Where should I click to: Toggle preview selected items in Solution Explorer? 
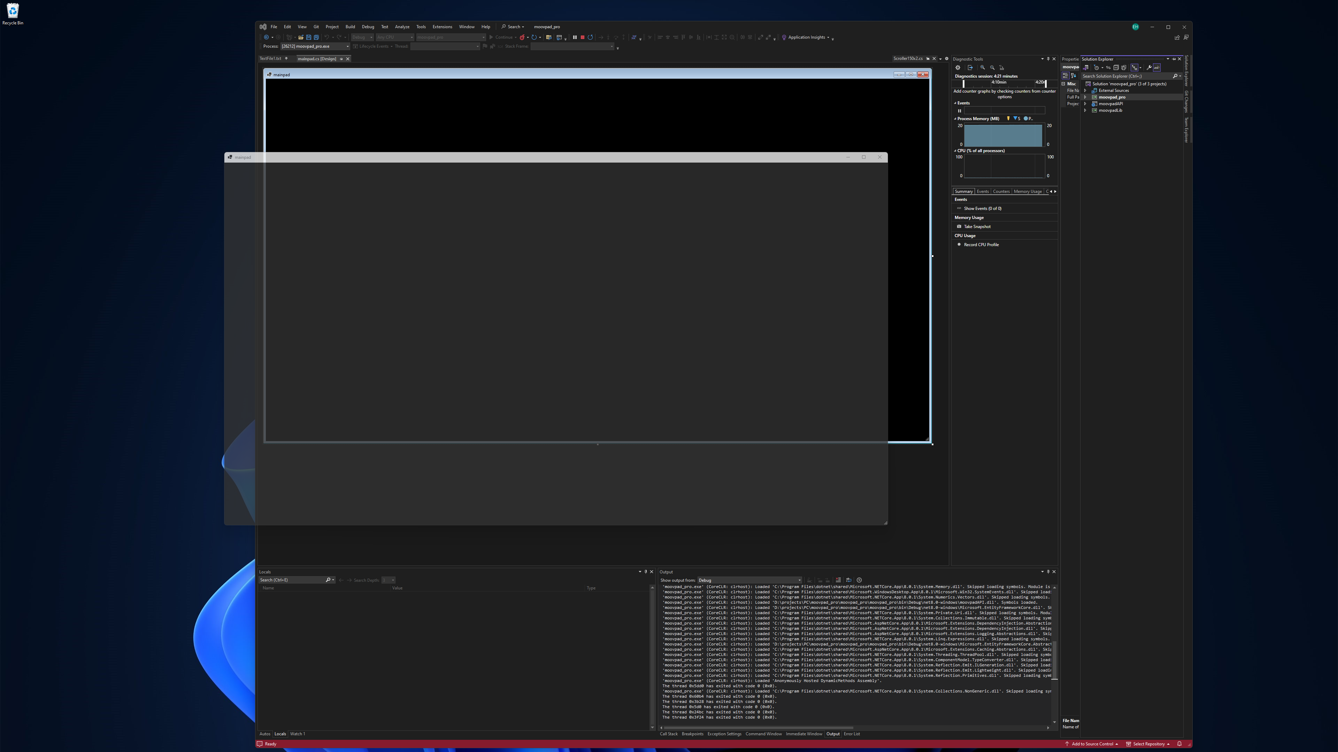1157,68
